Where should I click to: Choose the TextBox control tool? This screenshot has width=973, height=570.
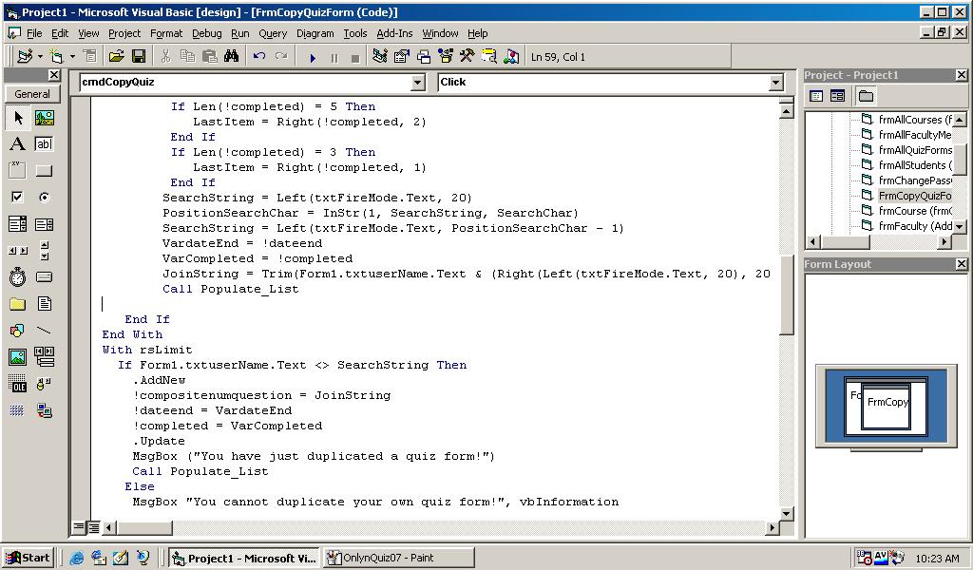[x=44, y=144]
